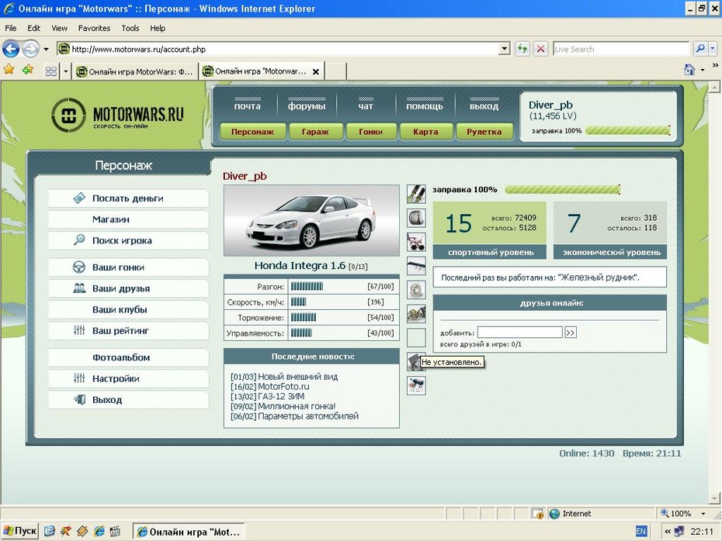Click the Разгон stat bar
Image resolution: width=722 pixels, height=541 pixels.
click(307, 286)
